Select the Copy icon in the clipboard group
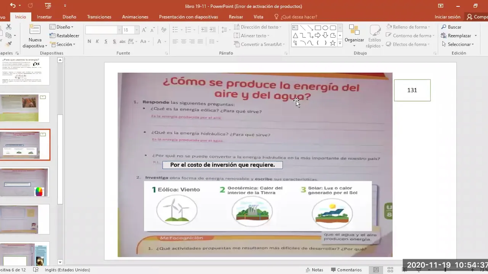Image resolution: width=488 pixels, height=274 pixels. coord(9,35)
